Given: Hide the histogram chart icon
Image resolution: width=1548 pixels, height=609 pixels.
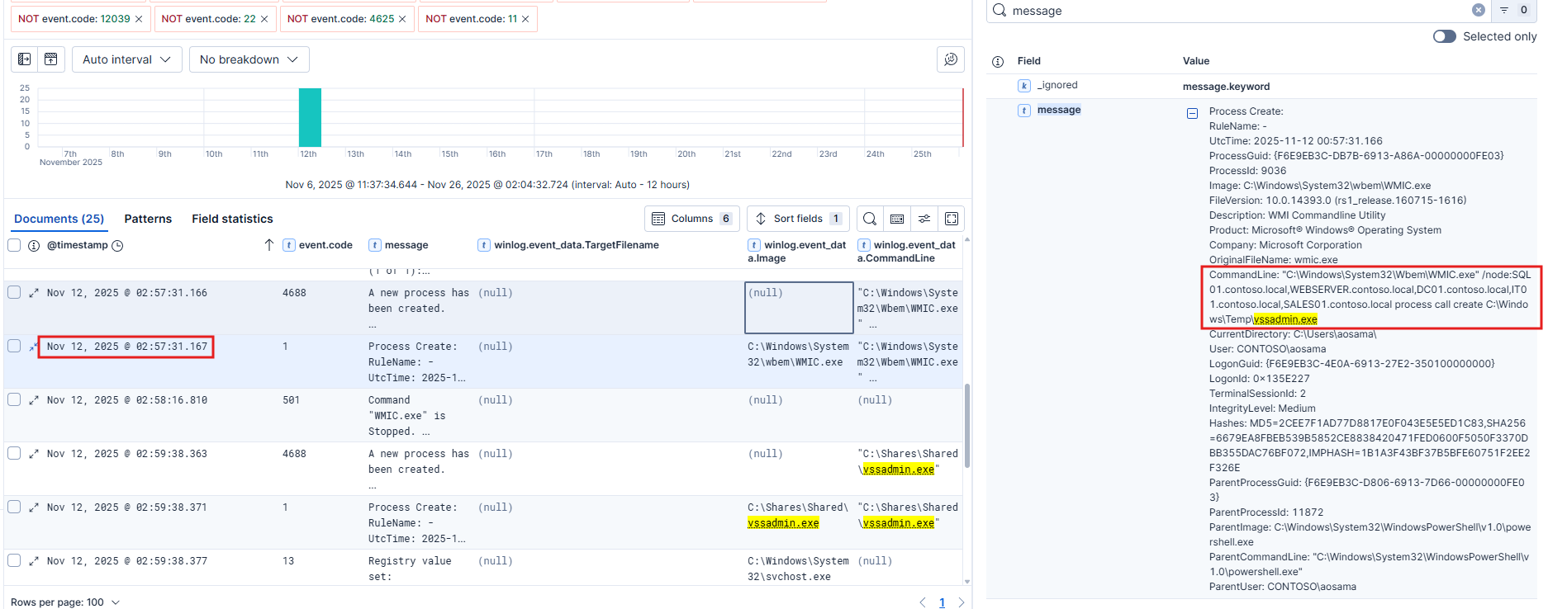Looking at the screenshot, I should [50, 59].
